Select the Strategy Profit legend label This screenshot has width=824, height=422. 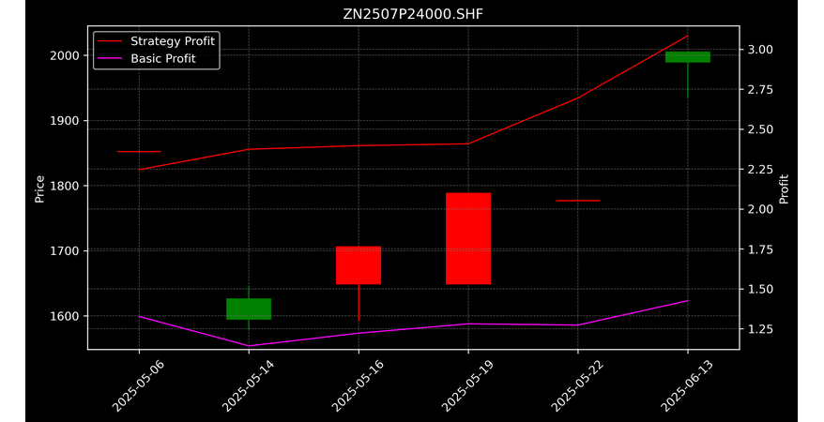point(173,41)
